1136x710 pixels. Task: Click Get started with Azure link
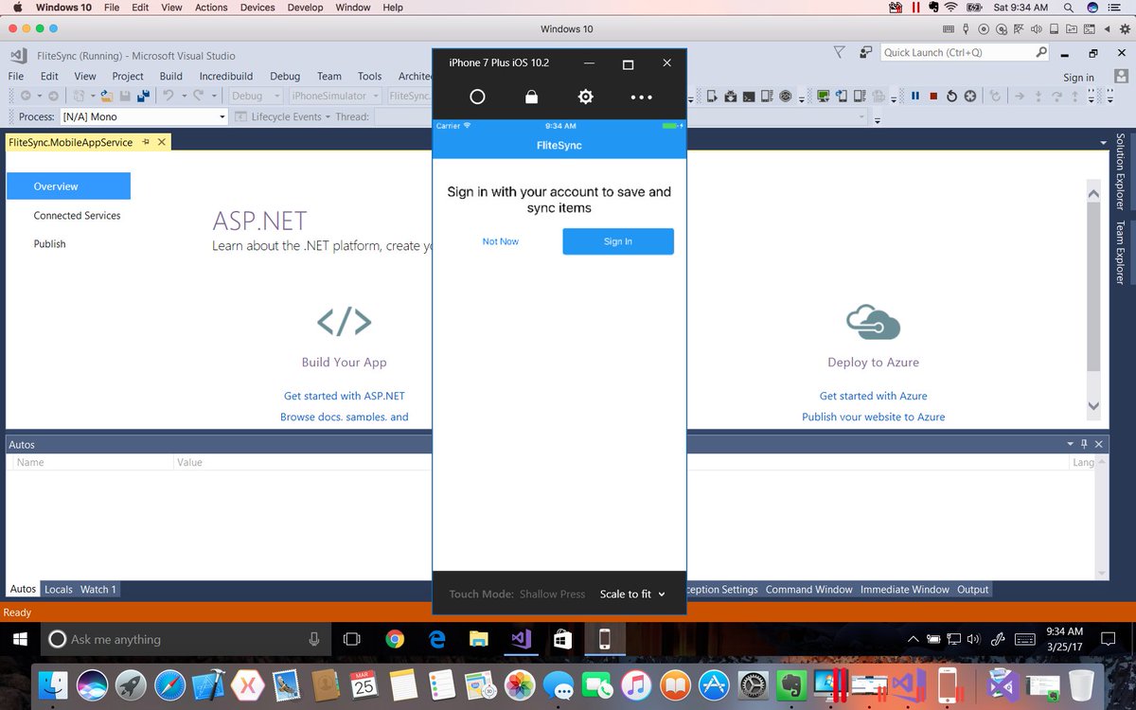pyautogui.click(x=874, y=396)
